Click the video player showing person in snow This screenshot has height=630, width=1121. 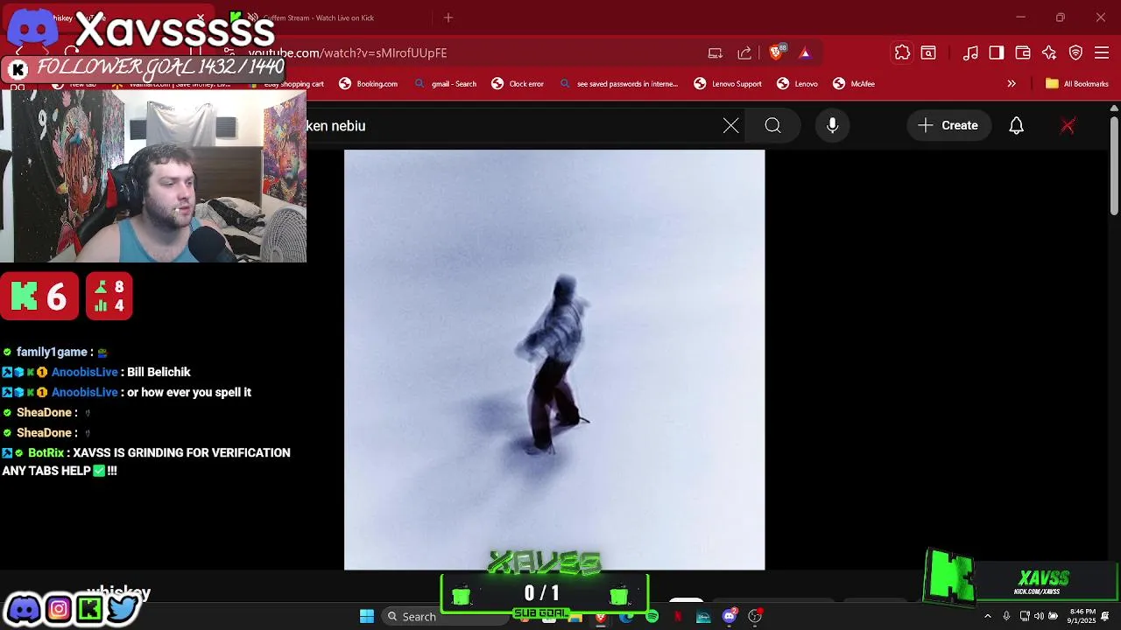[x=554, y=360]
